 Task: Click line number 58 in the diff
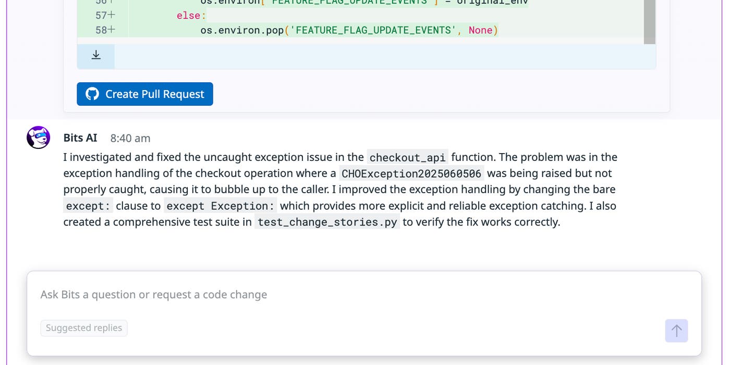(100, 30)
